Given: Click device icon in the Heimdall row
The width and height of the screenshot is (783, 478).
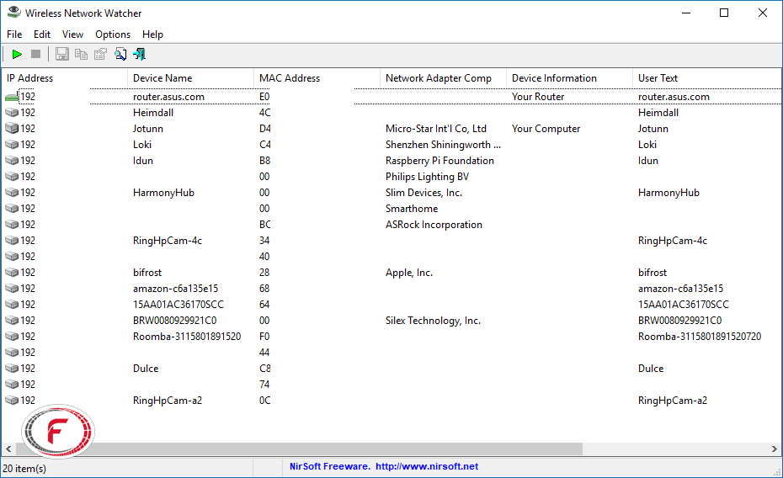Looking at the screenshot, I should (x=12, y=113).
